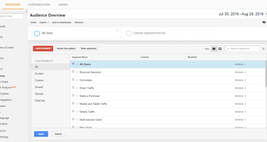Check the Mobile Traffic checkbox
Image resolution: width=267 pixels, height=142 pixels.
pyautogui.click(x=73, y=111)
